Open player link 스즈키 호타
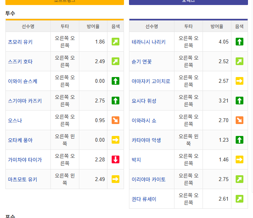Viewport: 253px width, 218px height. tap(20, 62)
